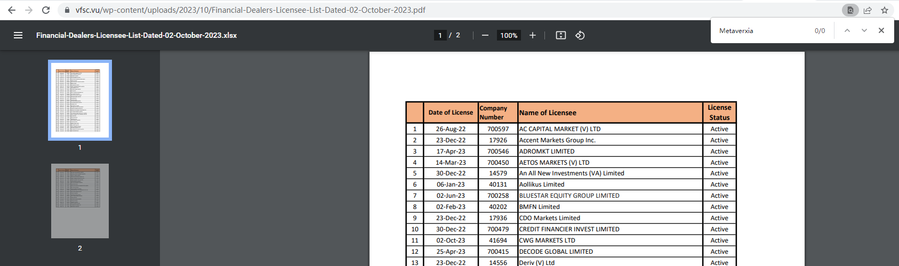899x266 pixels.
Task: Zoom in the PDF with plus
Action: coord(532,35)
